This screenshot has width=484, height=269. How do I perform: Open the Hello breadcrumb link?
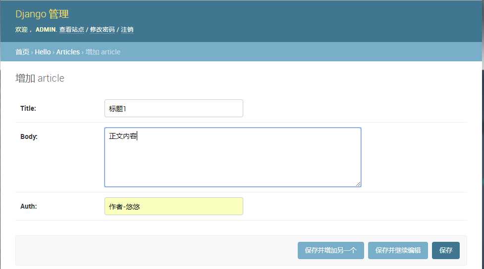pos(43,52)
